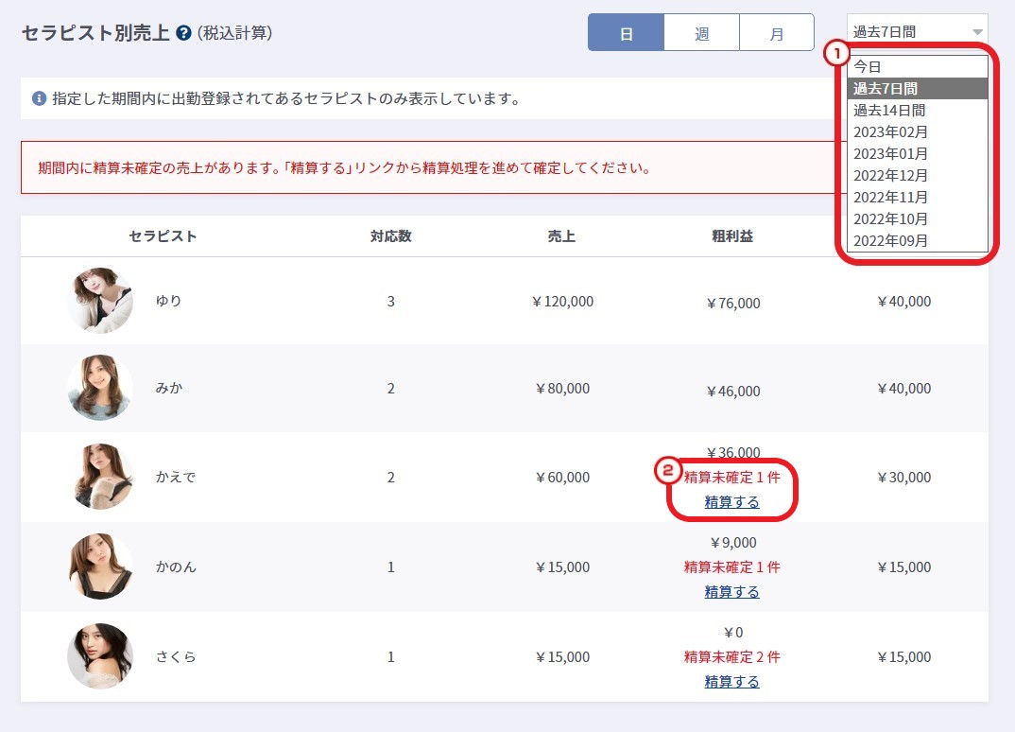Viewport: 1015px width, 732px height.
Task: Switch to the 週 (weekly) view tab
Action: coord(701,33)
